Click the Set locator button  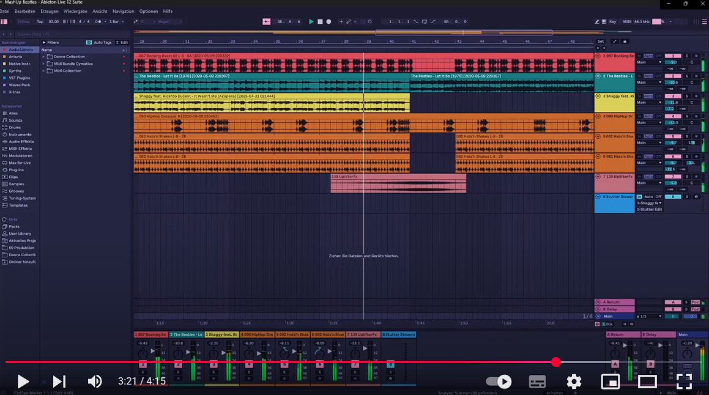click(601, 42)
